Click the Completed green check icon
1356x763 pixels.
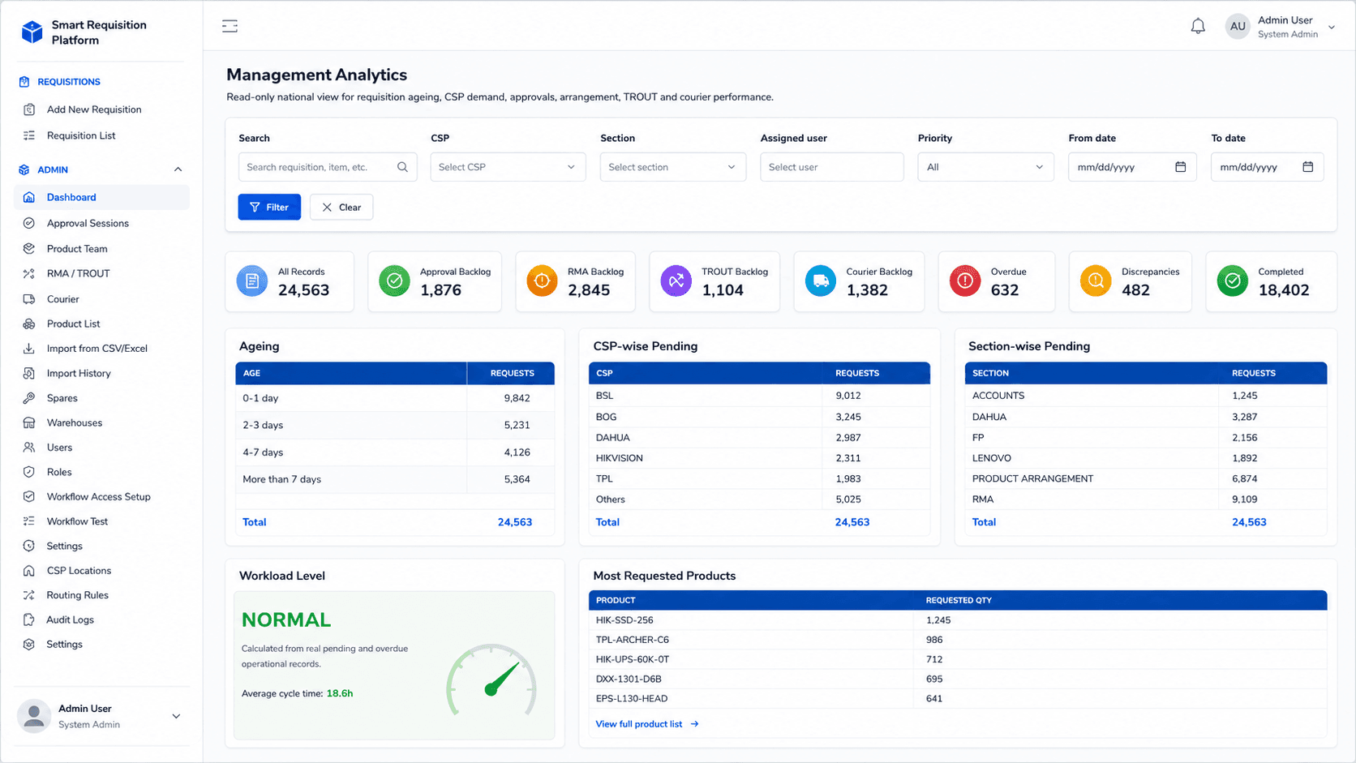[1233, 281]
